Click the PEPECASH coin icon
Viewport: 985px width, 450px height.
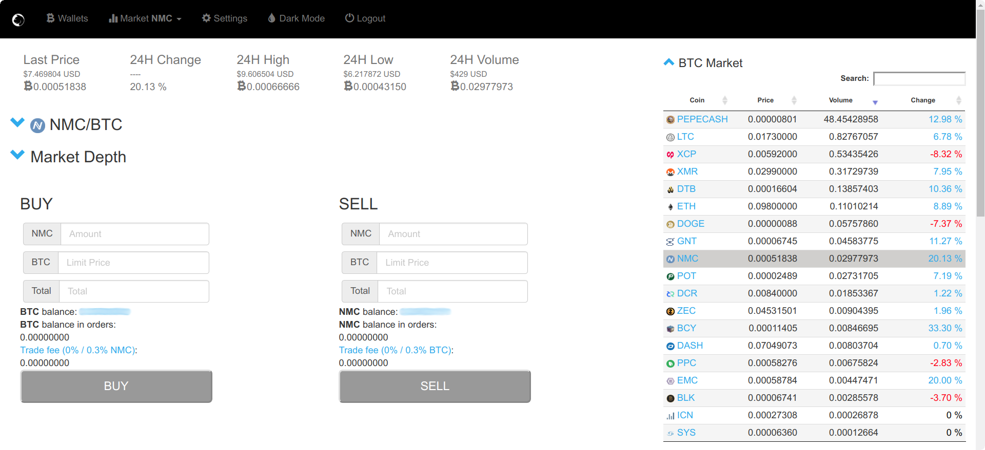click(670, 120)
